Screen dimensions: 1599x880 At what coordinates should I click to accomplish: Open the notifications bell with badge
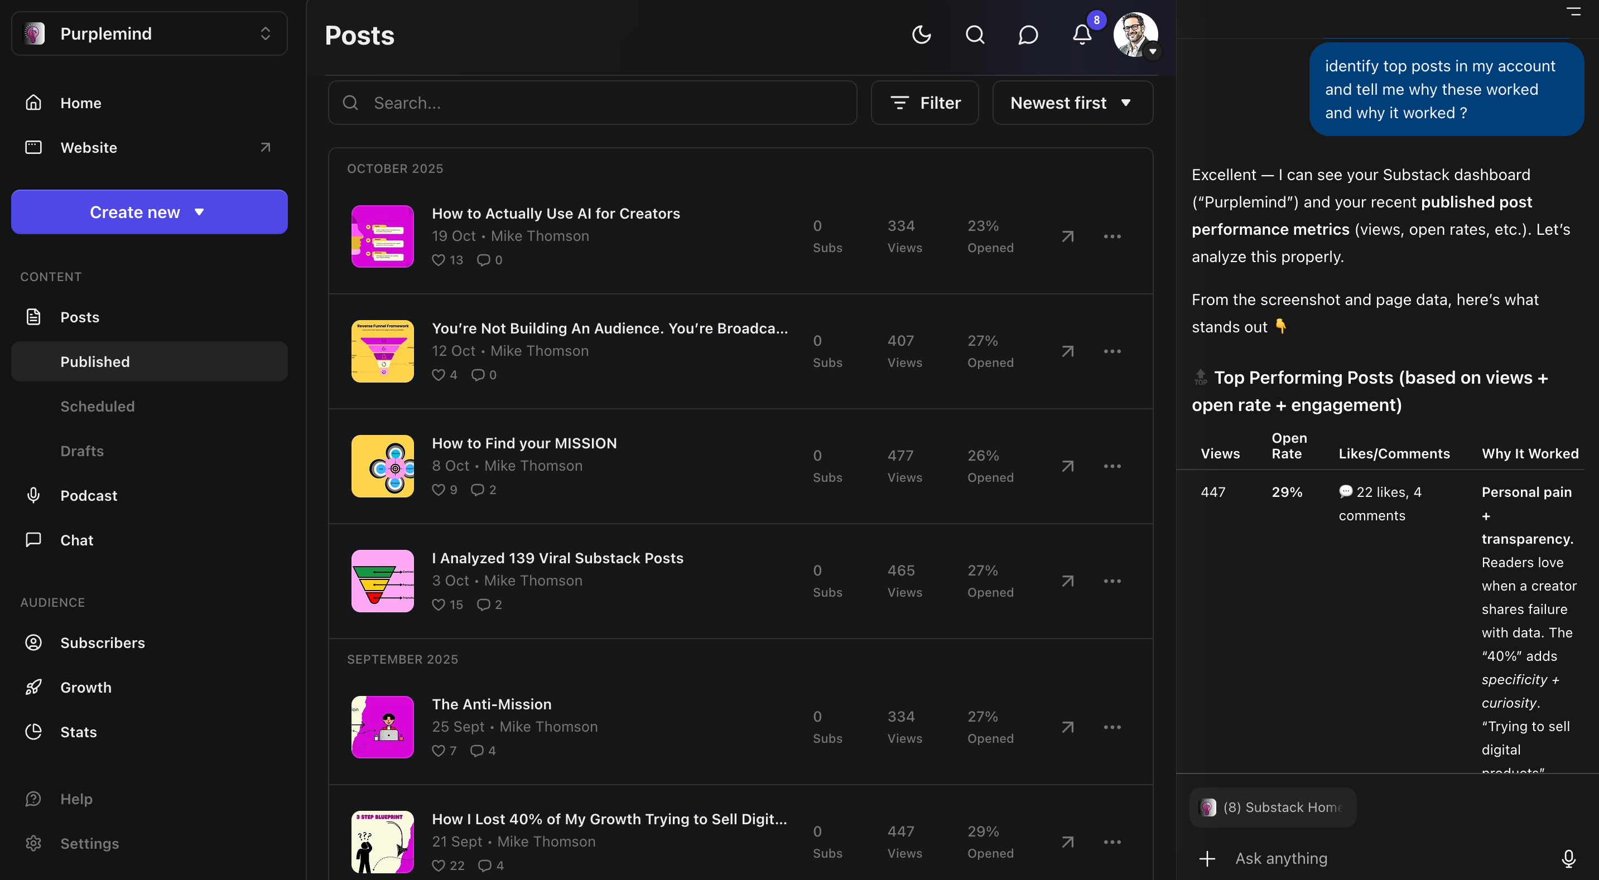point(1082,35)
